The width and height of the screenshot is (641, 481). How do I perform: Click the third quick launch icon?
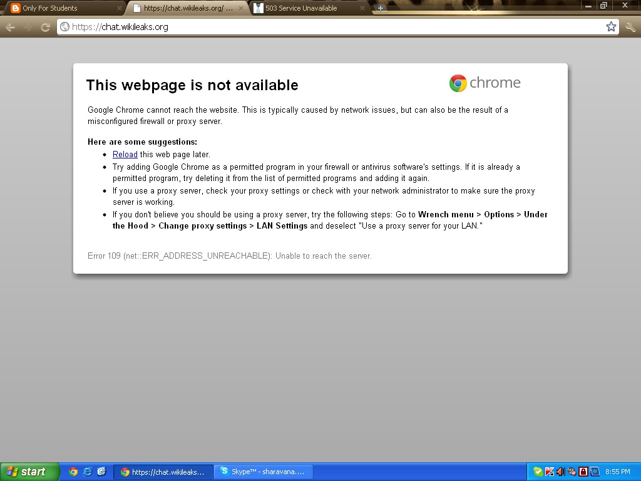101,472
